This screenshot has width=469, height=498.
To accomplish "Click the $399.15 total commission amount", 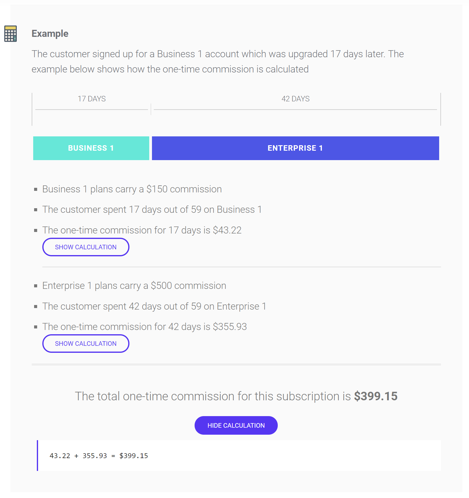I will pyautogui.click(x=376, y=396).
